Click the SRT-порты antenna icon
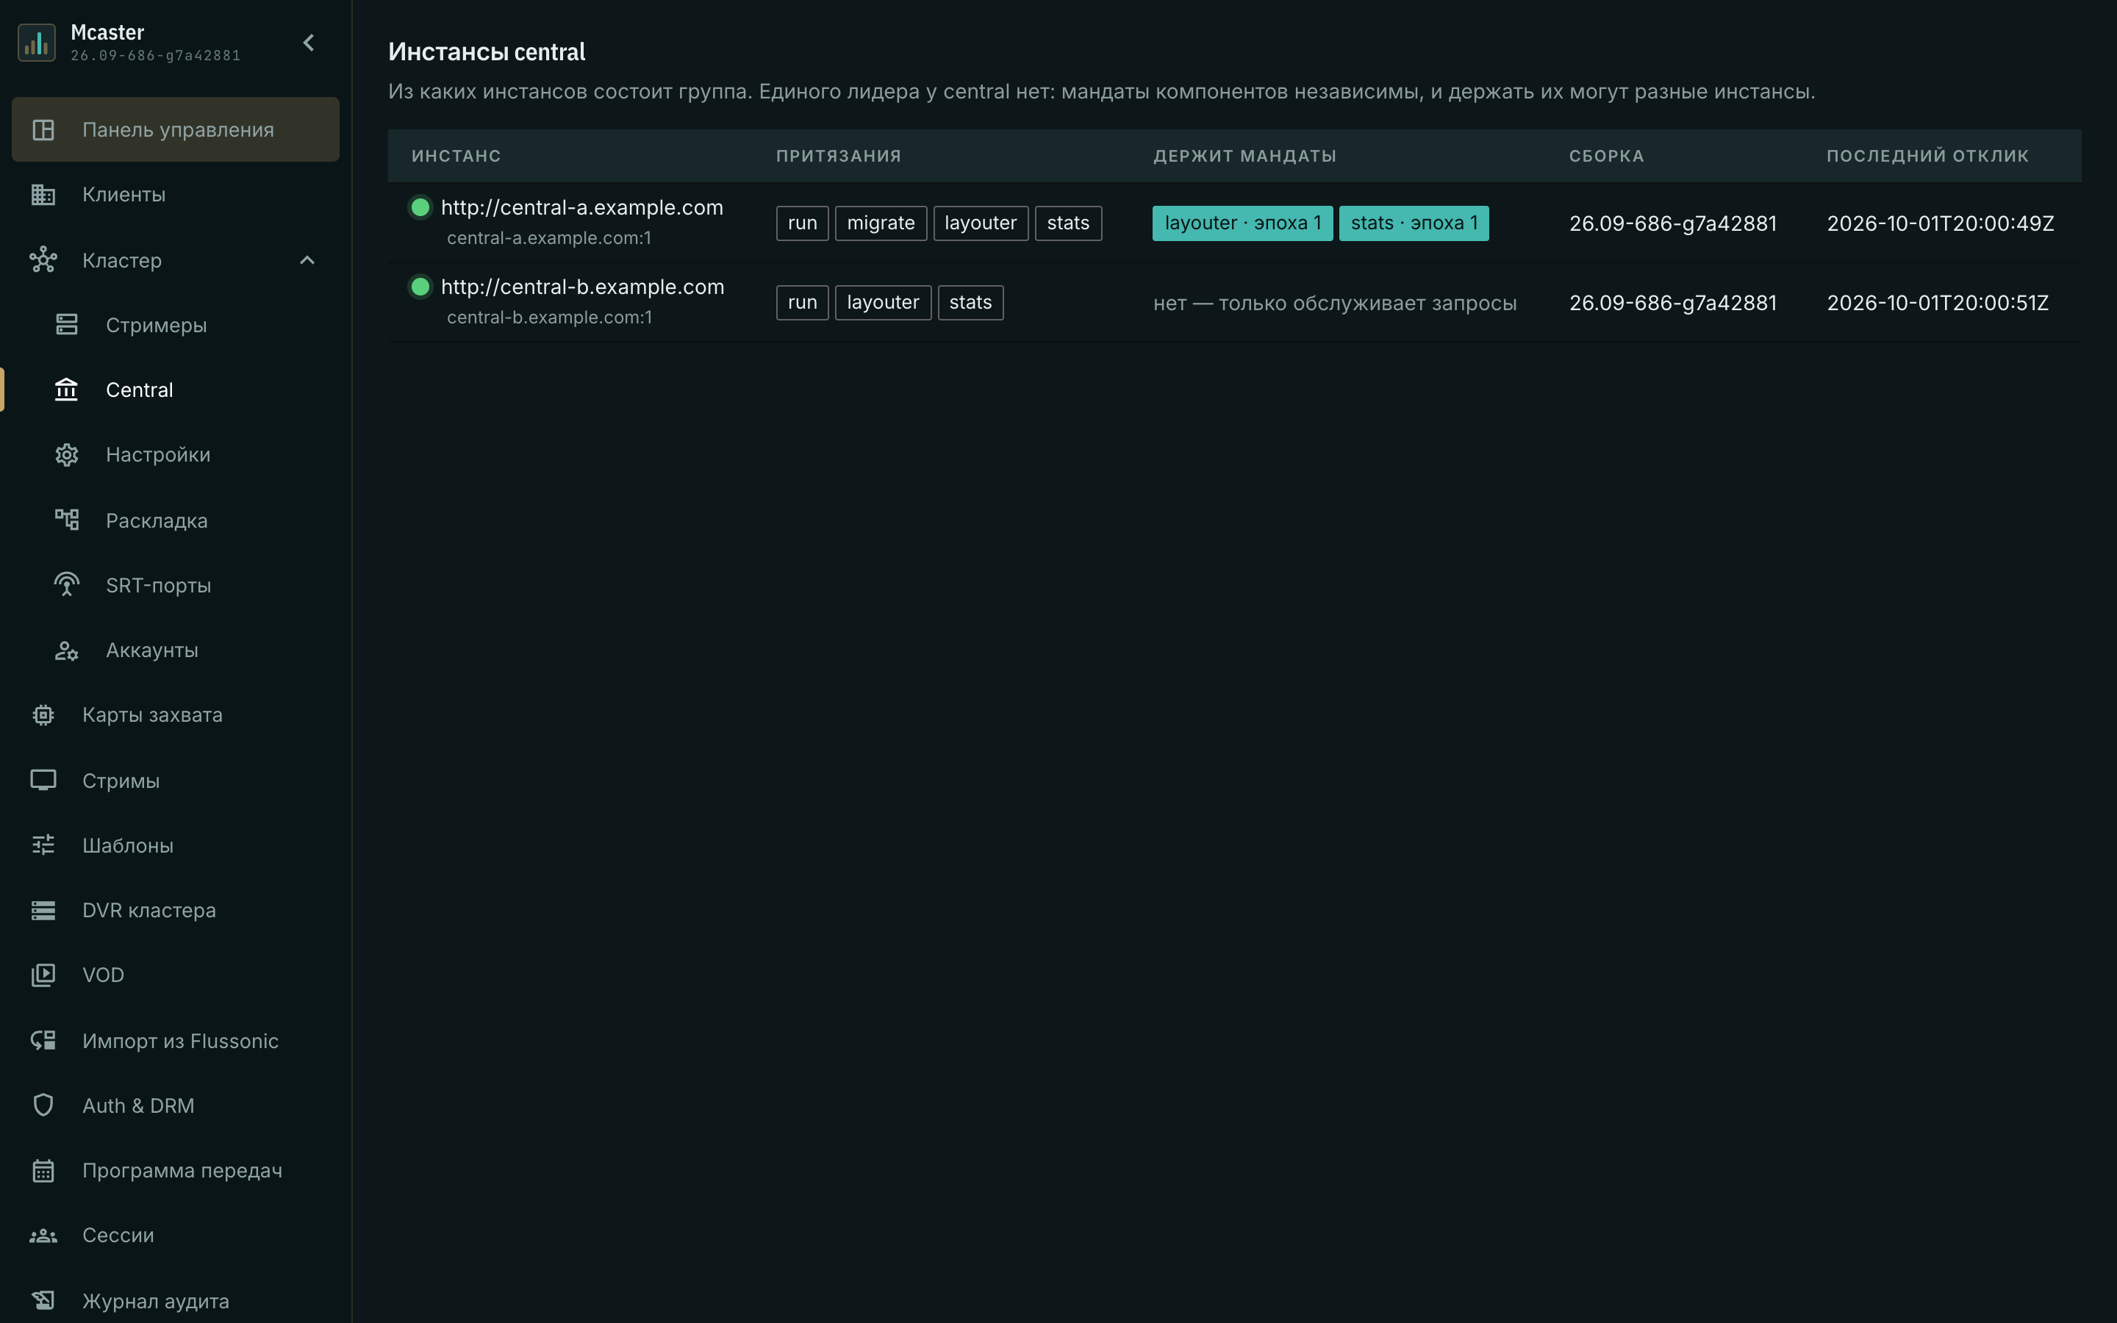Viewport: 2117px width, 1323px height. click(x=66, y=584)
